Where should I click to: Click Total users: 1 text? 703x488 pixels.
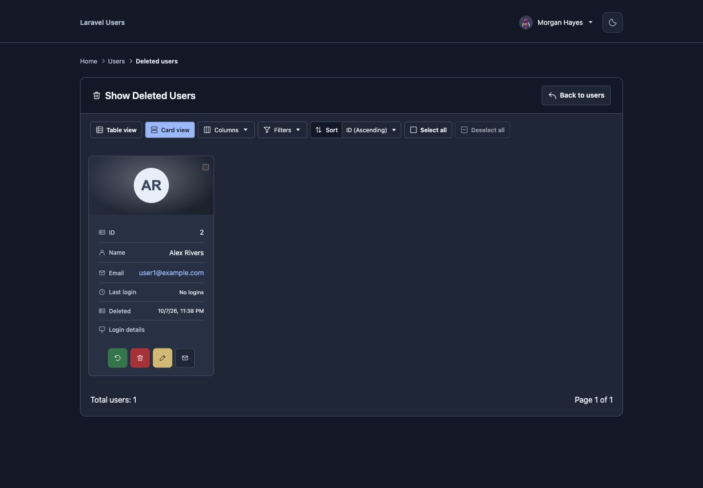[x=113, y=400]
